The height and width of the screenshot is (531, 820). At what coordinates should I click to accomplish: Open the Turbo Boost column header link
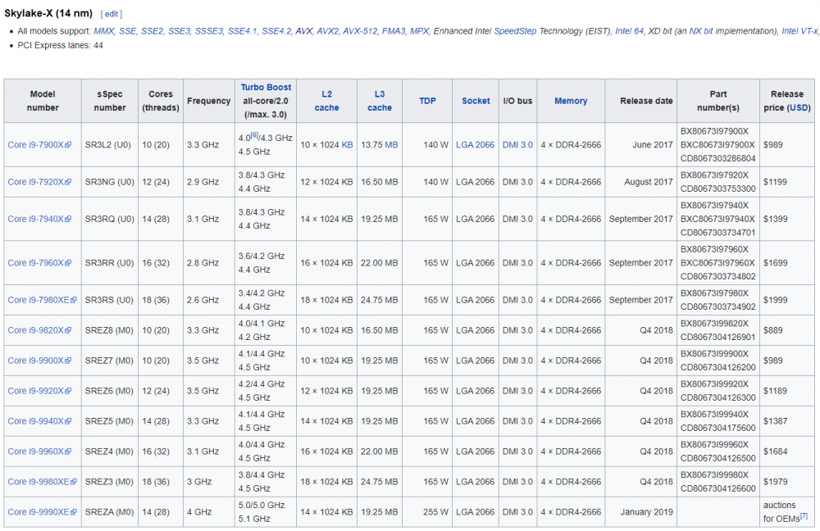(266, 88)
